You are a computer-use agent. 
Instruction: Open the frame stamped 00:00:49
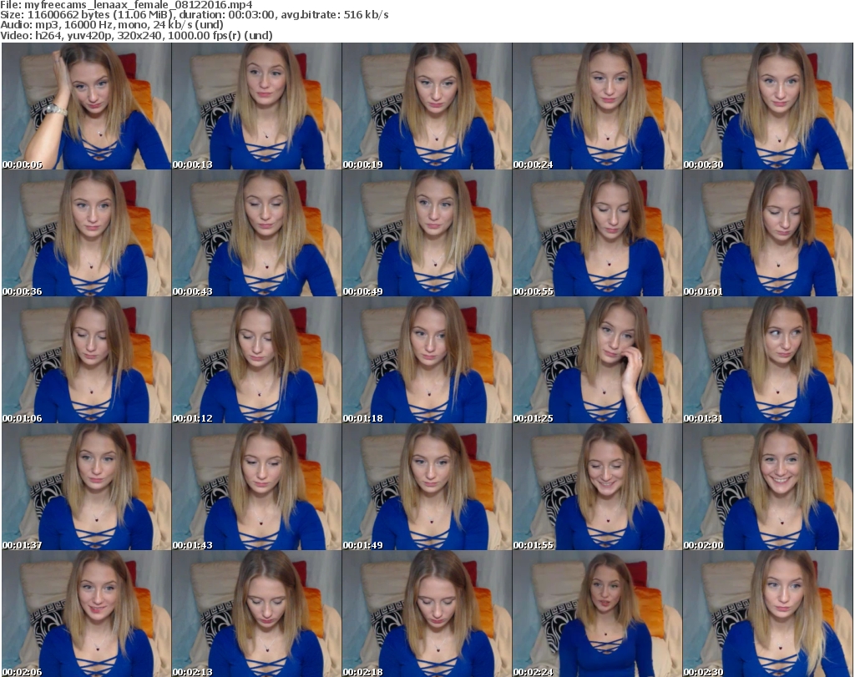coord(427,233)
